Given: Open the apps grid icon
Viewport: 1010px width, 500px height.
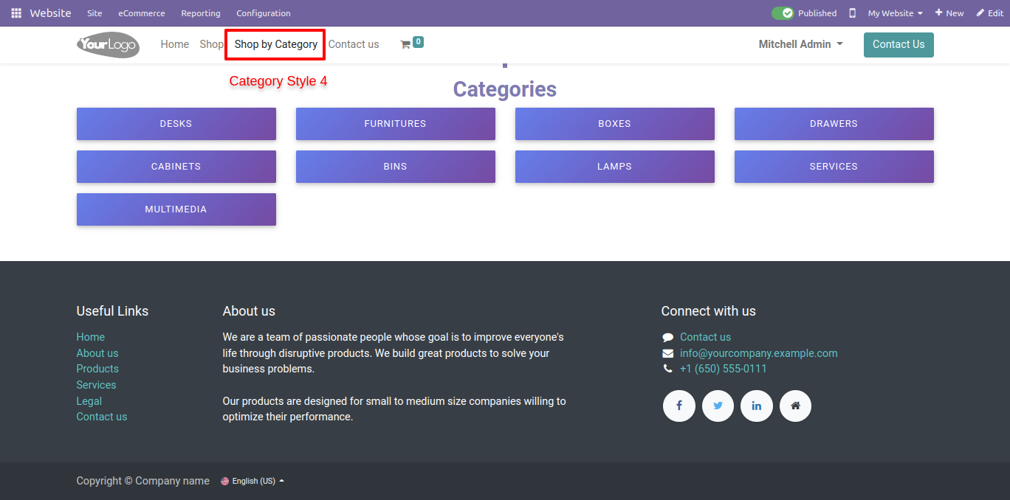Looking at the screenshot, I should (16, 13).
